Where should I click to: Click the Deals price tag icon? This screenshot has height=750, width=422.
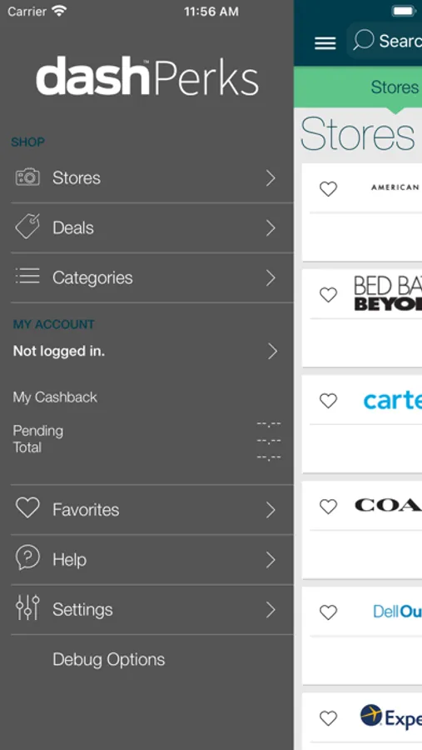tap(27, 226)
